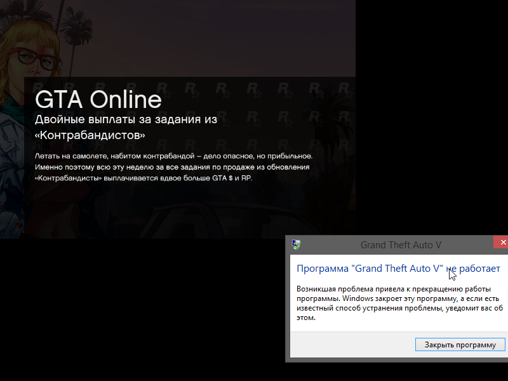The height and width of the screenshot is (381, 508).
Task: Close the Grand Theft Auto V error dialog
Action: point(501,243)
